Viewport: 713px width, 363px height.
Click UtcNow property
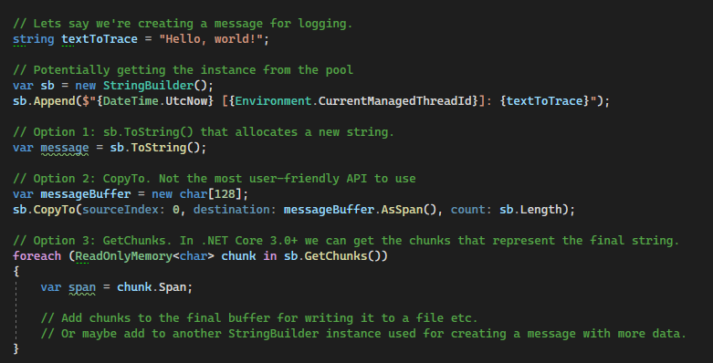tap(186, 101)
